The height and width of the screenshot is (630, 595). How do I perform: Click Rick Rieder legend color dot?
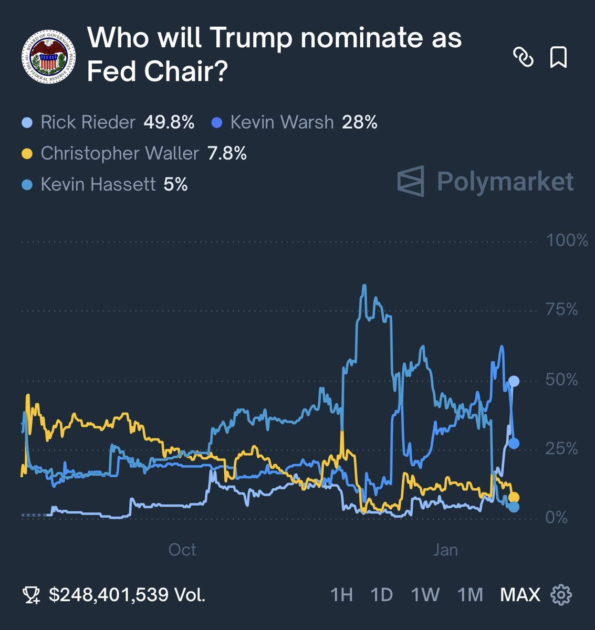coord(27,123)
